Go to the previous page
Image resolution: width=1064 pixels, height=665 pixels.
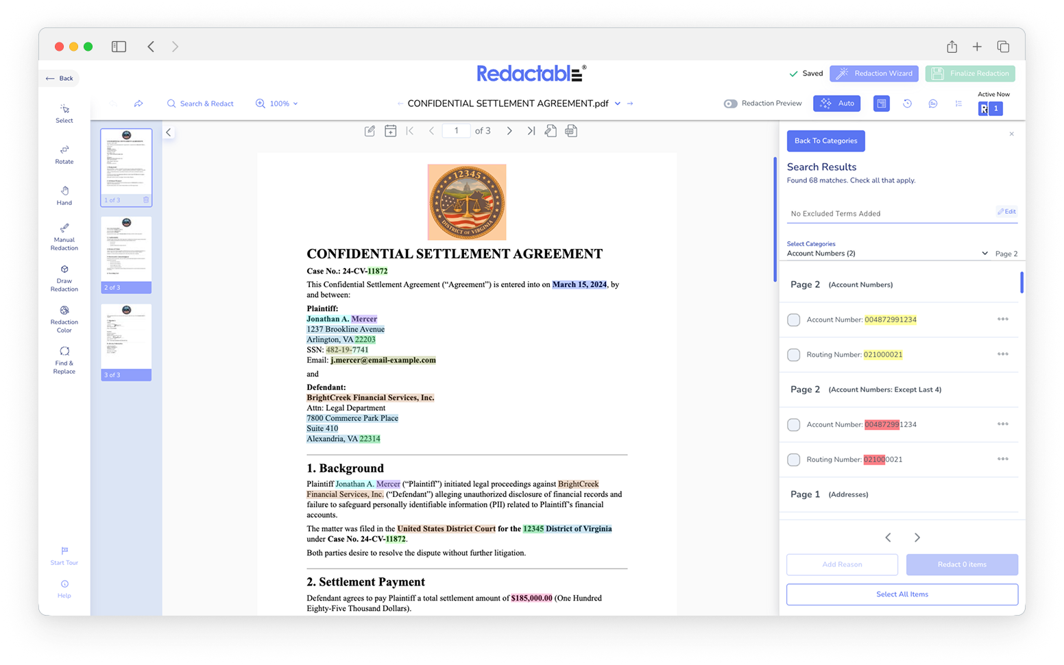431,131
